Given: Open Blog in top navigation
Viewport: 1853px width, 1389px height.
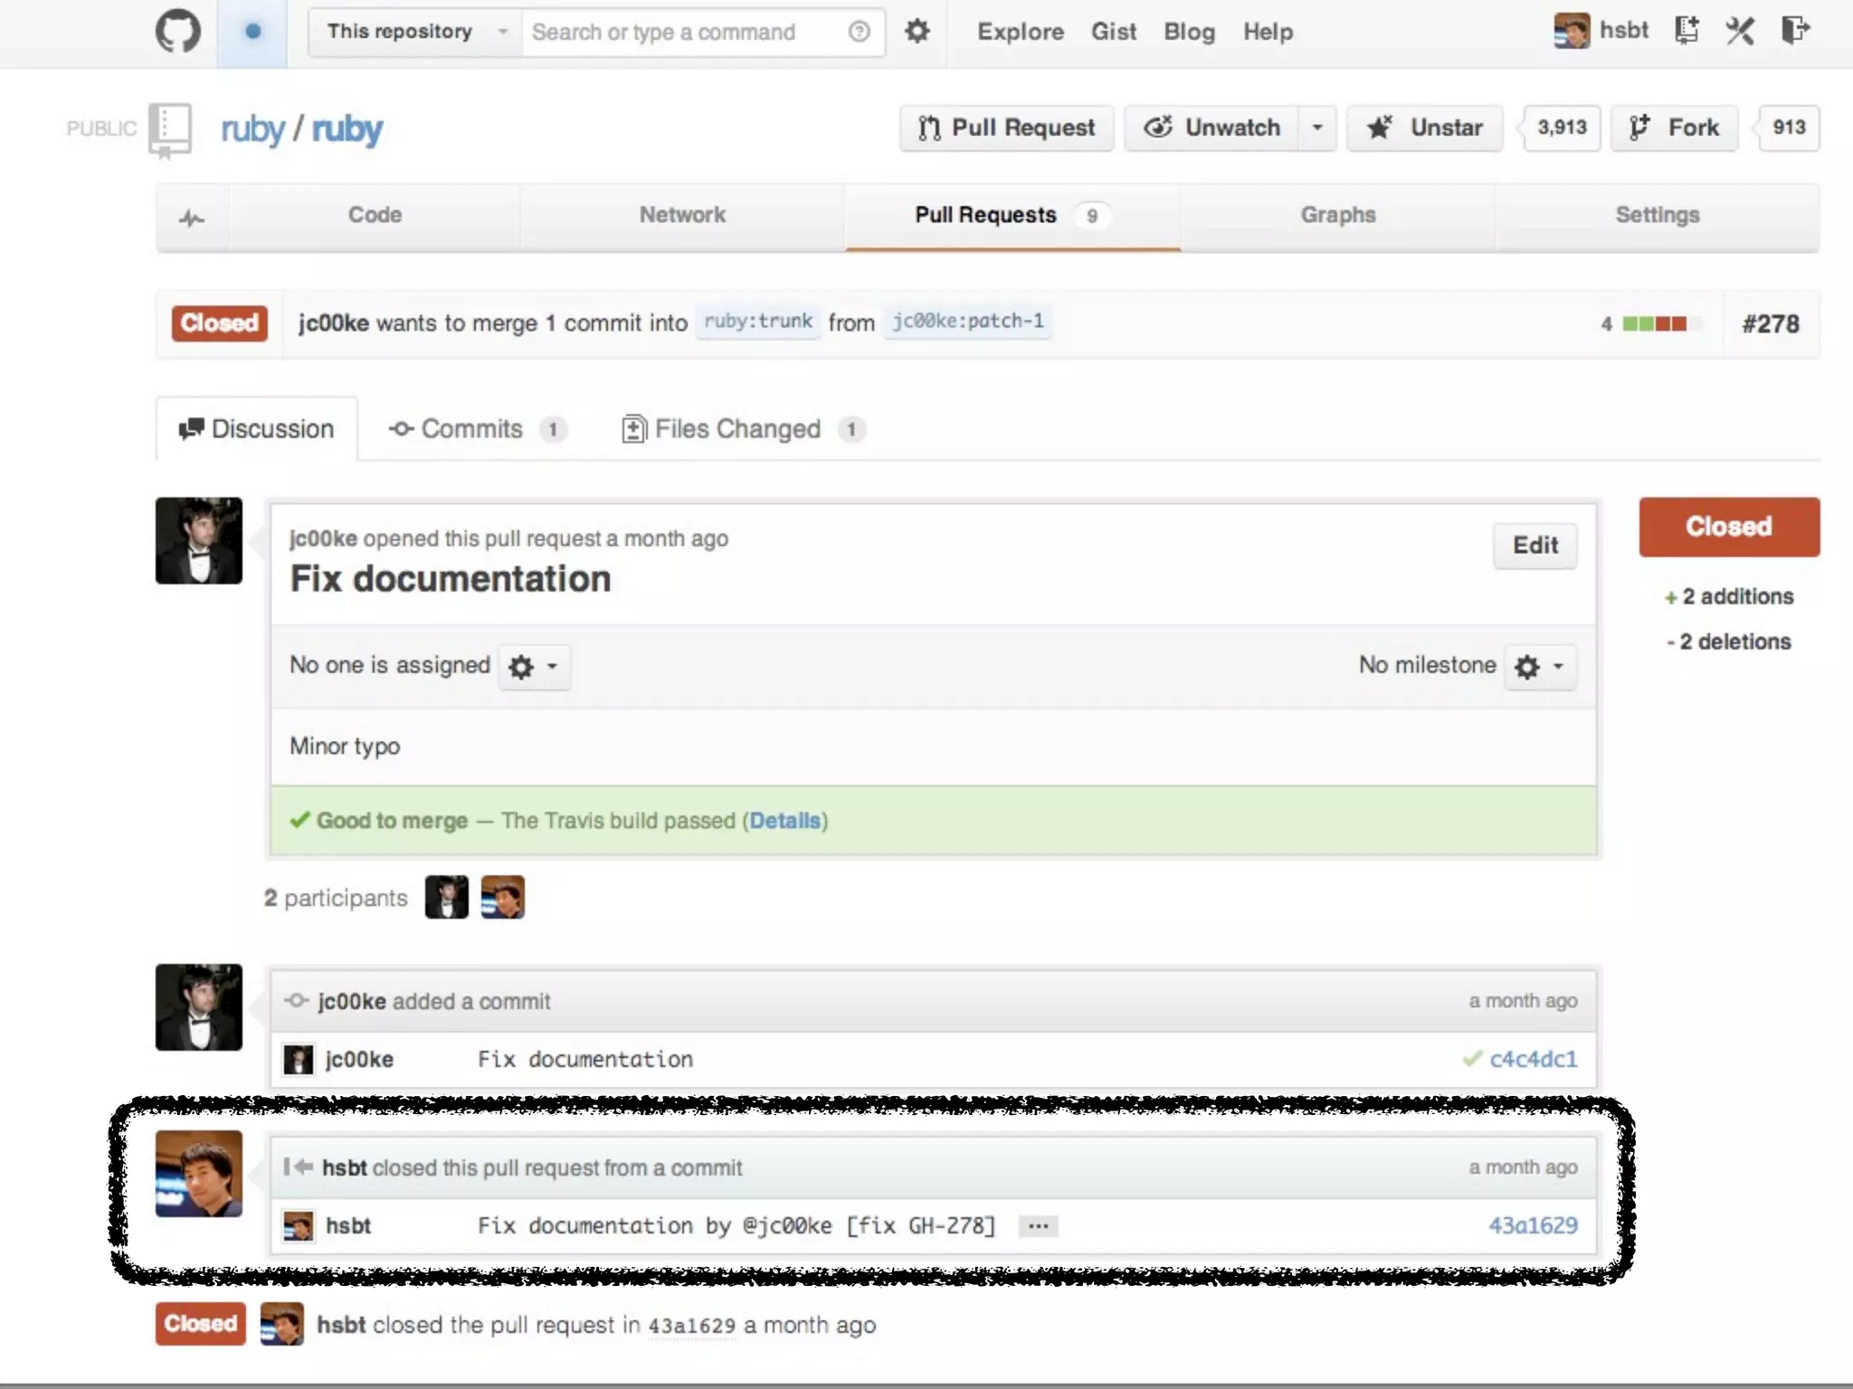Looking at the screenshot, I should [1189, 32].
